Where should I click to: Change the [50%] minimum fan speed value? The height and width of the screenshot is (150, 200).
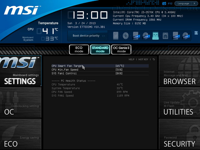[x=119, y=70]
